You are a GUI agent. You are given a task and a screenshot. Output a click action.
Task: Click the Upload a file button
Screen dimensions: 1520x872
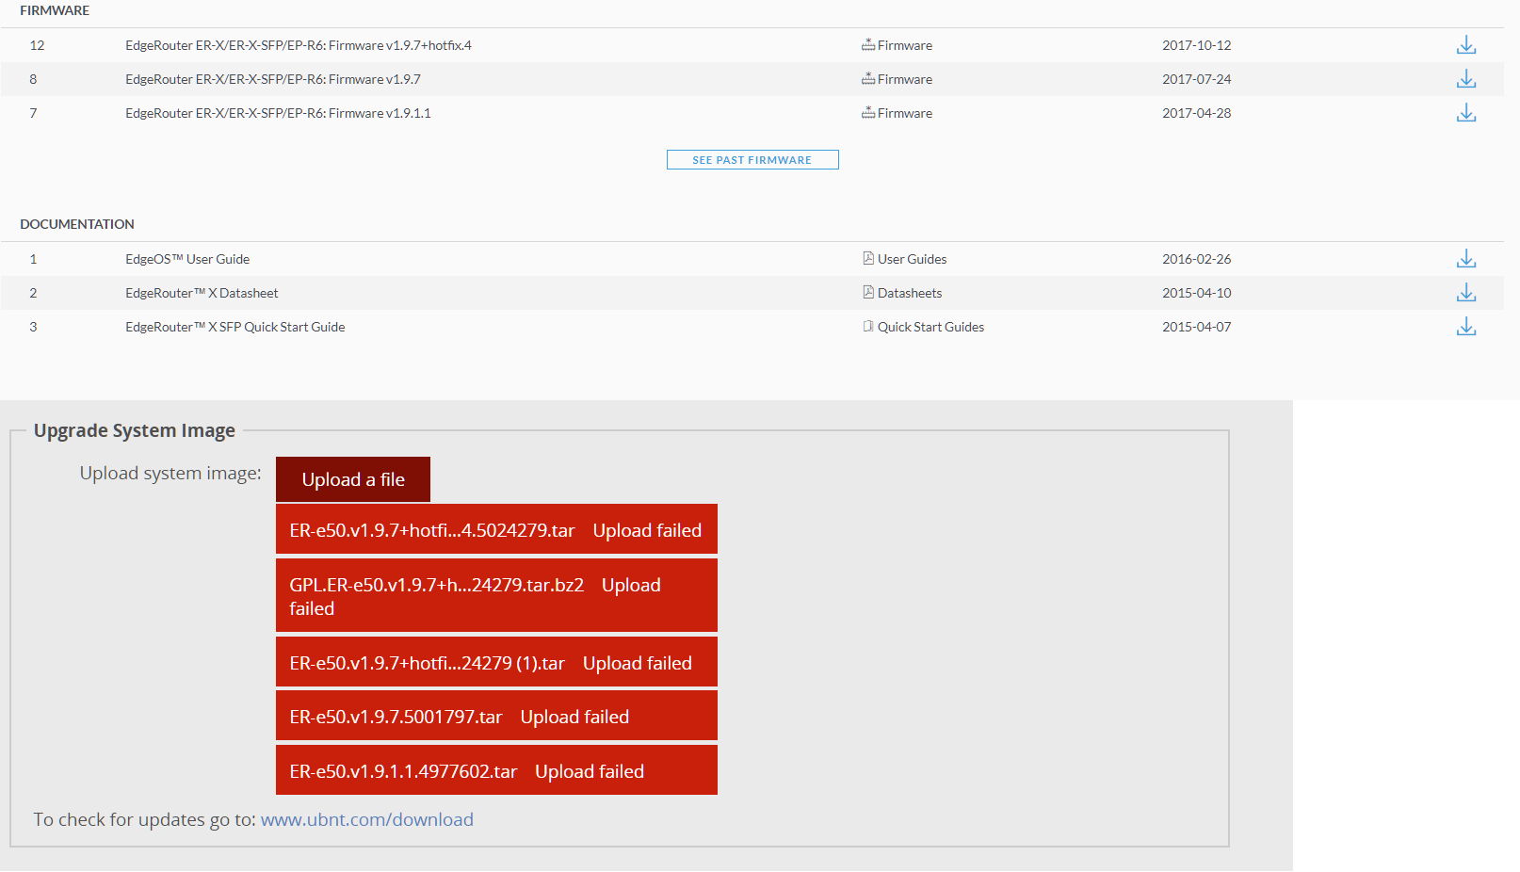[x=352, y=478]
